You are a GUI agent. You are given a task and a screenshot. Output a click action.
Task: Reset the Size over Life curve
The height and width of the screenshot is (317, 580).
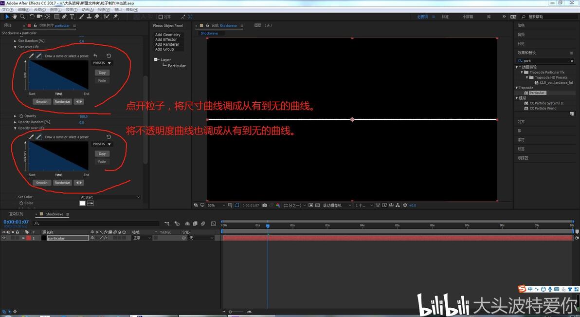[109, 56]
